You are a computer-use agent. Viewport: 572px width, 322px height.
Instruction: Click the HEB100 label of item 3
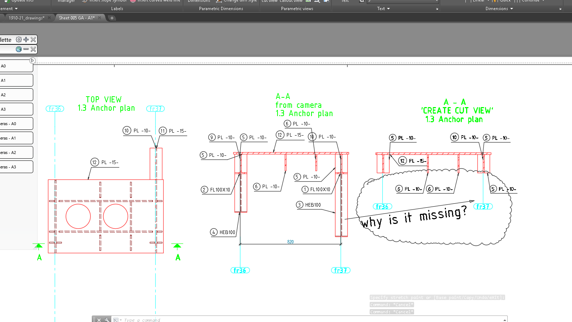[313, 205]
